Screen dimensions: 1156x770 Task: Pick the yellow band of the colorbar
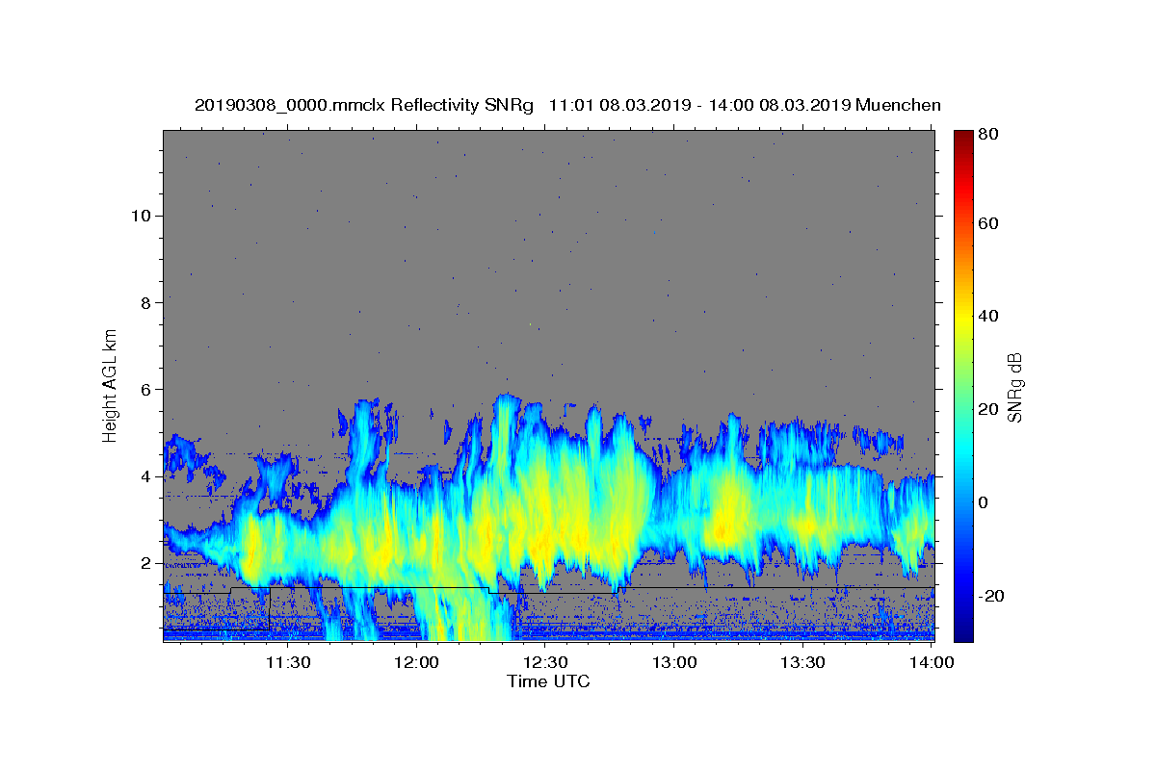click(963, 318)
